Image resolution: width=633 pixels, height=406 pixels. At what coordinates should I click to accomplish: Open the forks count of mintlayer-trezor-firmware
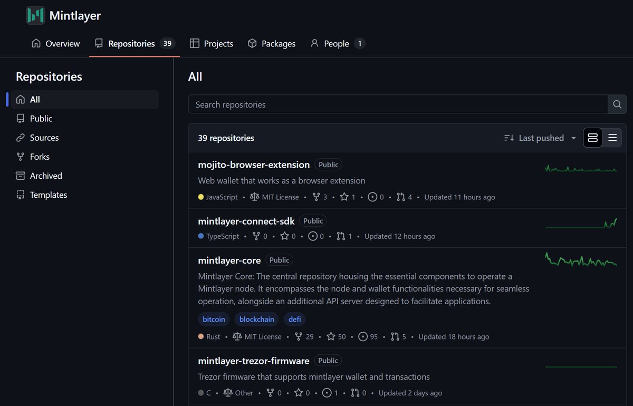[274, 393]
